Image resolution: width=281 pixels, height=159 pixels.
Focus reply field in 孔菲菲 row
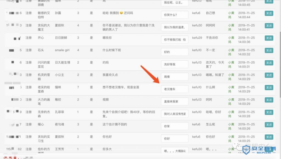(175, 114)
